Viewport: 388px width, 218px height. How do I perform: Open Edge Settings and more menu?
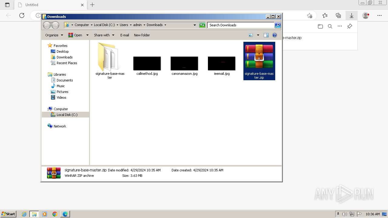tap(380, 15)
